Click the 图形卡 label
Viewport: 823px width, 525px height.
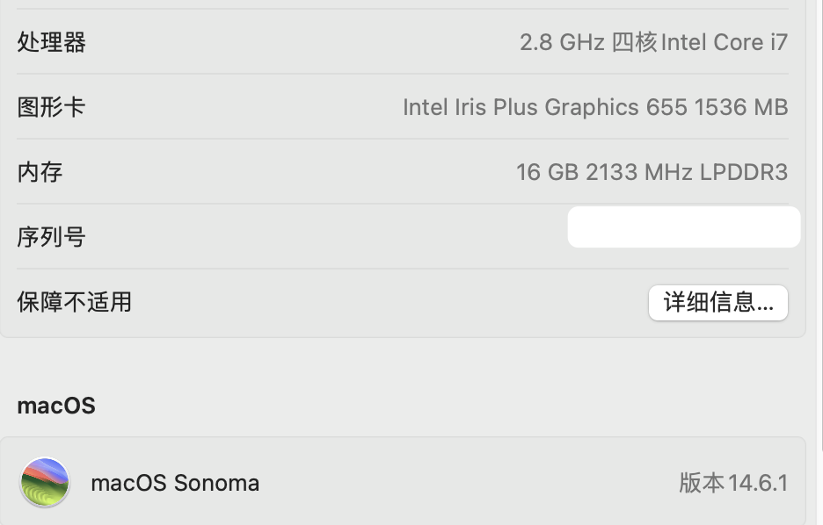click(51, 107)
